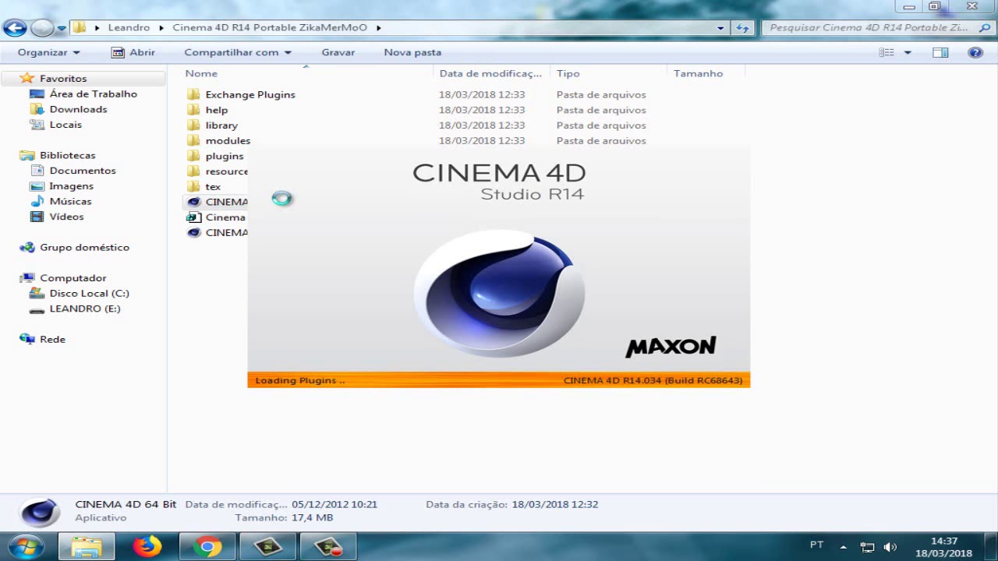Screen dimensions: 998x561
Task: Open the Organizar menu
Action: pyautogui.click(x=49, y=52)
